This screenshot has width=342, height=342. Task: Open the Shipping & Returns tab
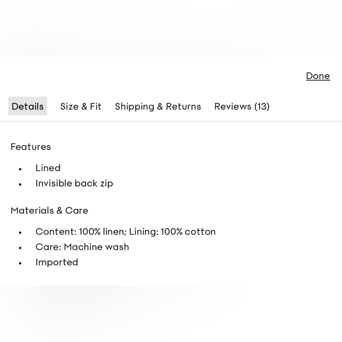click(158, 106)
